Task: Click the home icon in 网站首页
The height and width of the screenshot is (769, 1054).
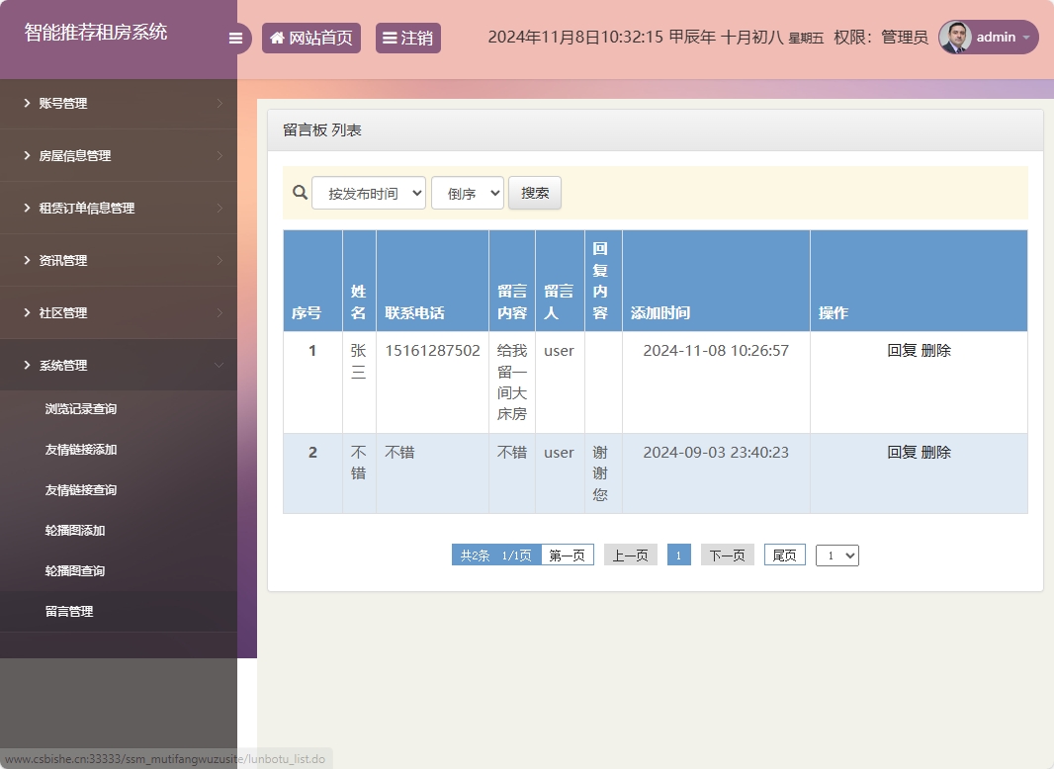Action: (x=278, y=39)
